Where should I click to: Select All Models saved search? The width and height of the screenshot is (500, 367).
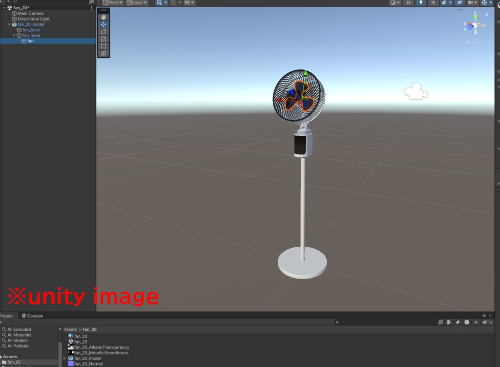tap(17, 341)
